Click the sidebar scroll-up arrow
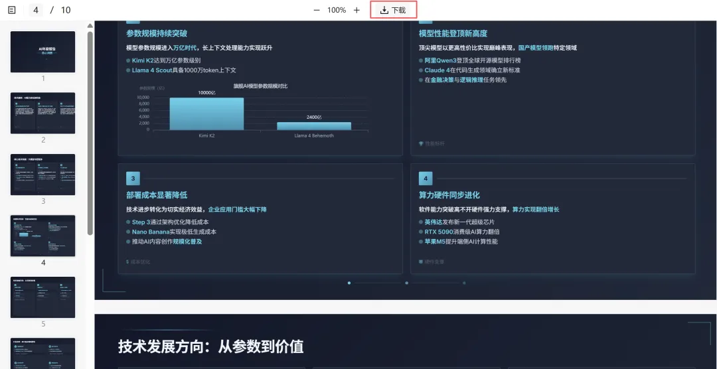Viewport: 717px width, 369px height. tap(90, 26)
